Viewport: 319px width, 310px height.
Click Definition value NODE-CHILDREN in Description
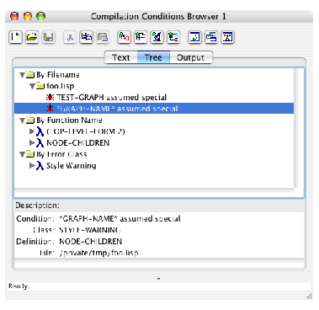pyautogui.click(x=91, y=242)
